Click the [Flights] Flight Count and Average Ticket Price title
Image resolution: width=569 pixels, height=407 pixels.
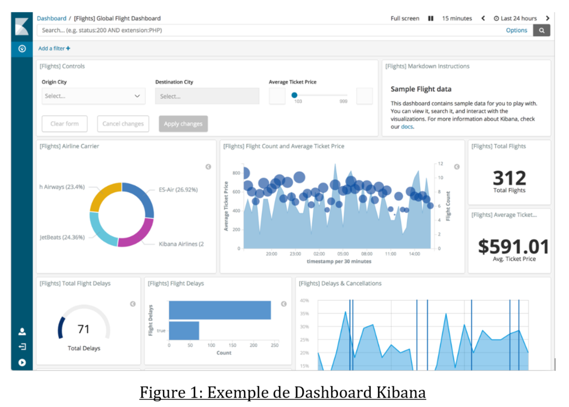[284, 146]
